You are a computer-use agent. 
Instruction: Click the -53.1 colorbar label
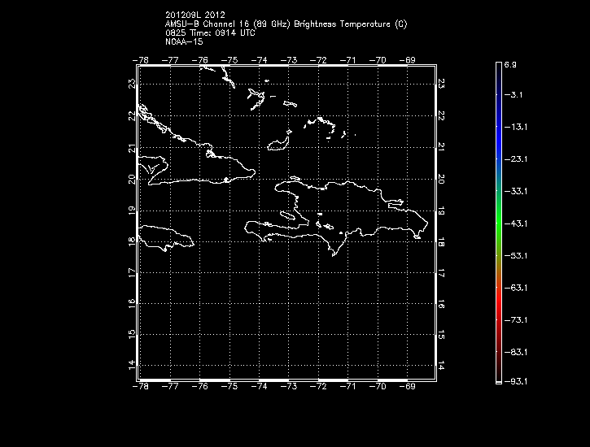(515, 256)
